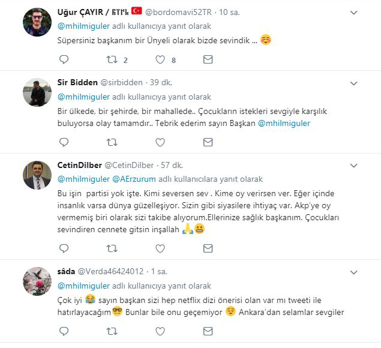Show options dropdown for sâda's tweet
This screenshot has width=381, height=348.
pyautogui.click(x=354, y=272)
